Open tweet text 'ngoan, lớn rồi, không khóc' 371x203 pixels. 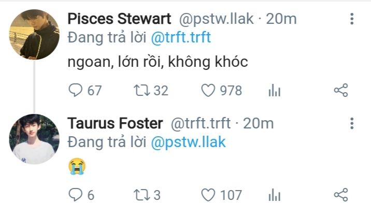158,62
